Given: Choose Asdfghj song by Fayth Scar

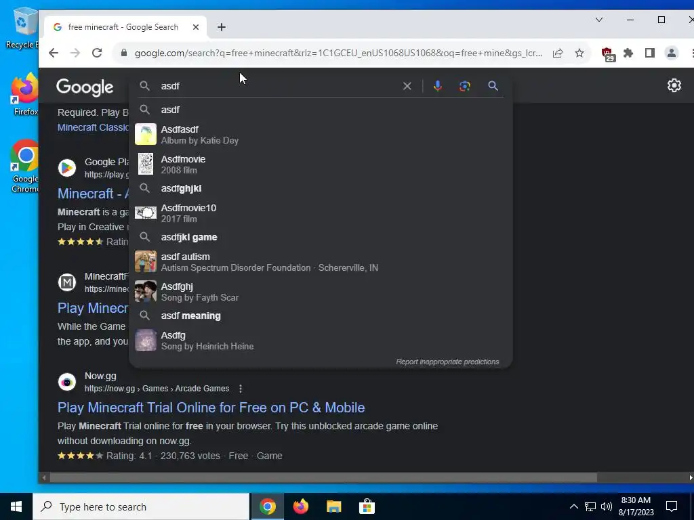Looking at the screenshot, I should point(321,291).
